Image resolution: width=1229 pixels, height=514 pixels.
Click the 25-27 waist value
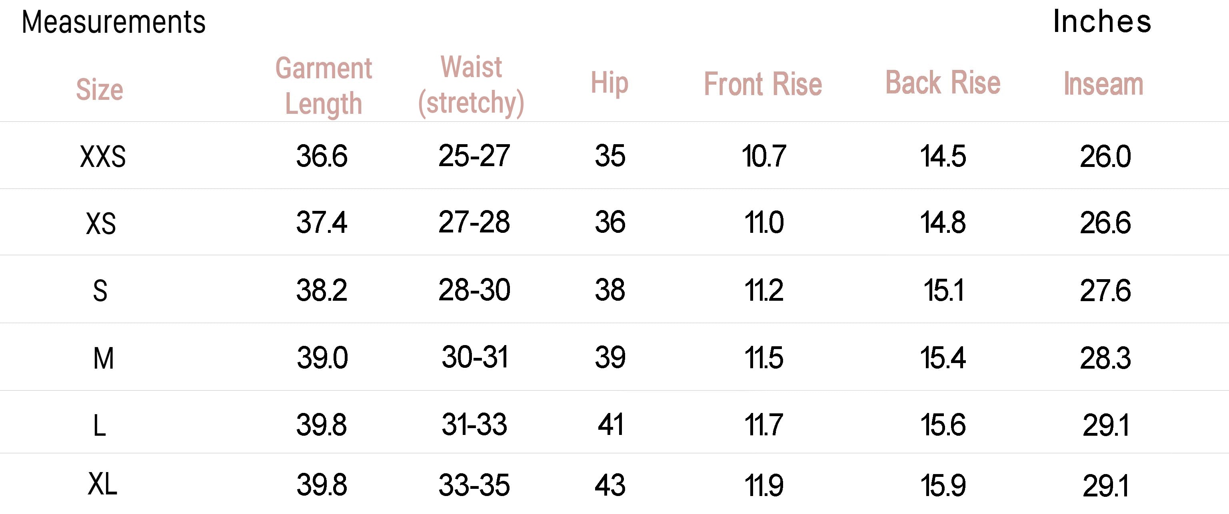pos(474,156)
